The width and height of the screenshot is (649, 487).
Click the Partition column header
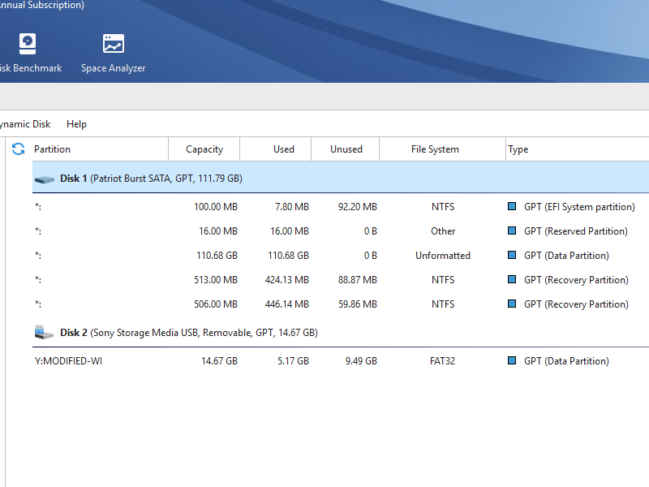[53, 149]
